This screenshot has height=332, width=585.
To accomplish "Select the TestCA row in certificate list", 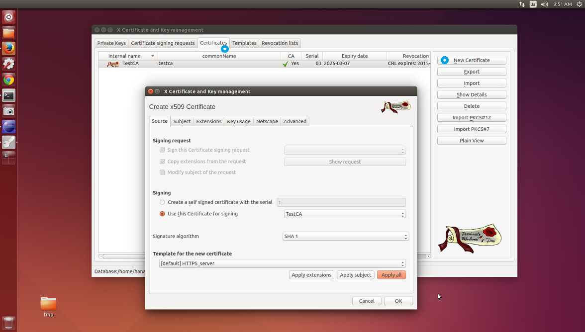I will pyautogui.click(x=199, y=64).
